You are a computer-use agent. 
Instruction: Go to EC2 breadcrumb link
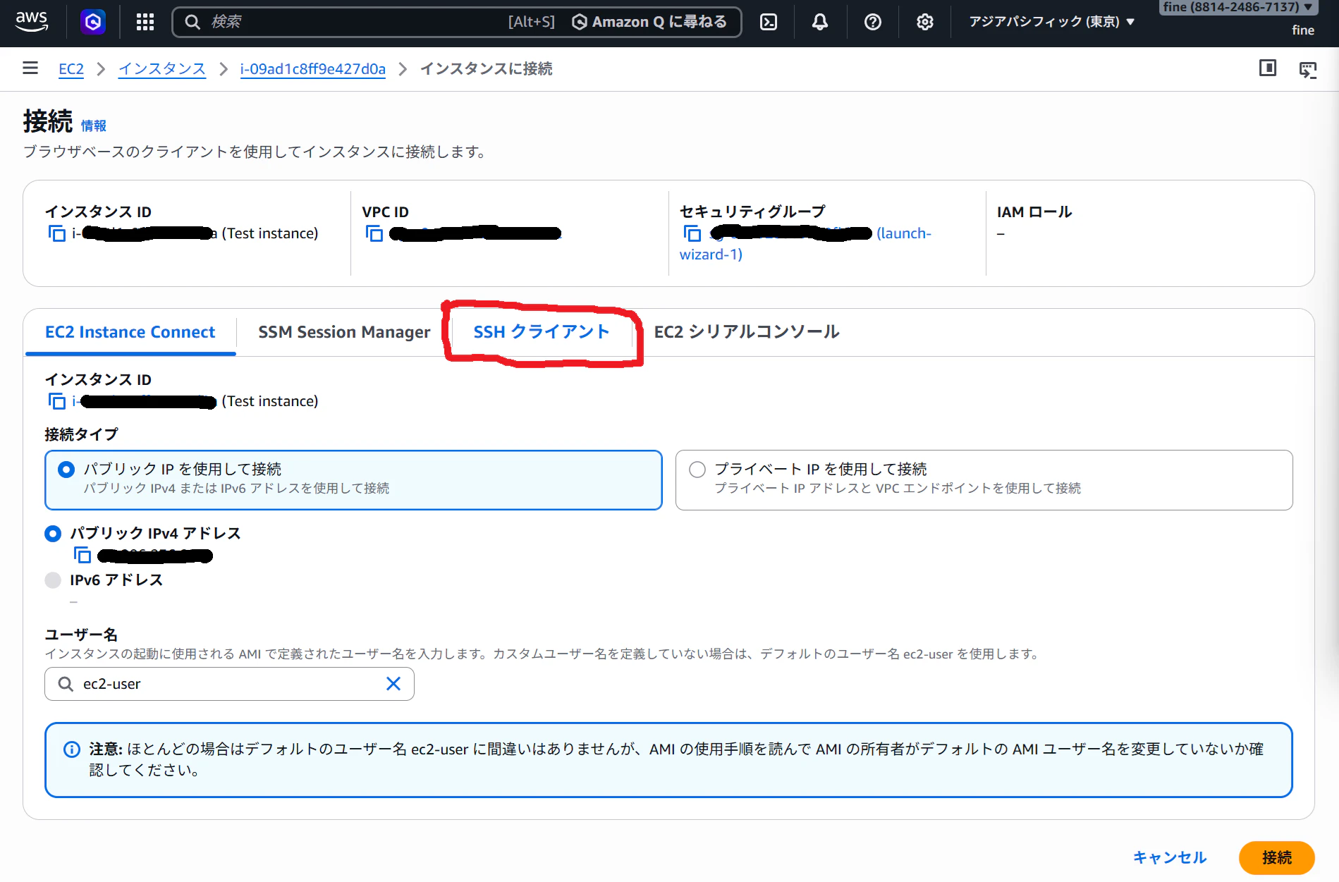71,69
